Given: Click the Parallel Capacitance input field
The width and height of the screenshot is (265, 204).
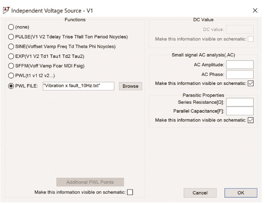Looking at the screenshot, I should [240, 111].
